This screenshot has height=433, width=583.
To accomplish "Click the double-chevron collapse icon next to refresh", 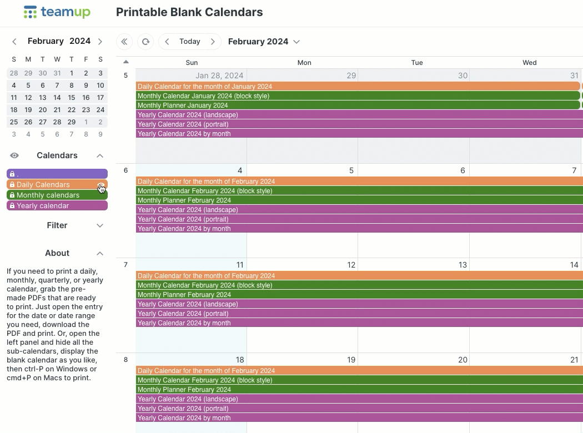I will (x=124, y=42).
